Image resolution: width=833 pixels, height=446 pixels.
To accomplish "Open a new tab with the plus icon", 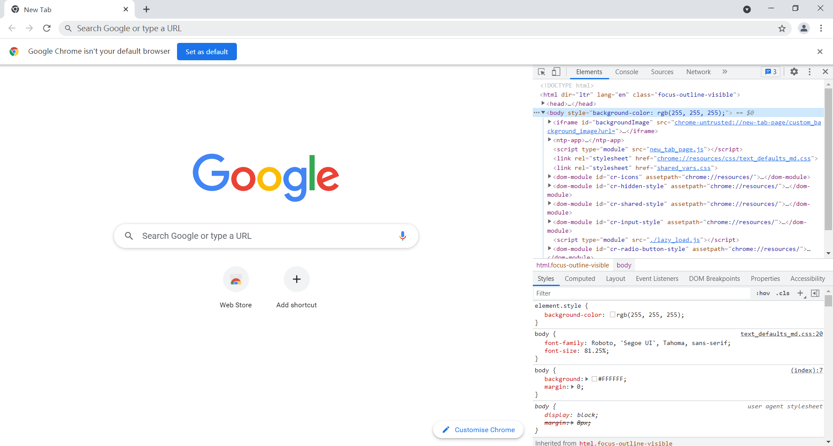I will coord(147,9).
